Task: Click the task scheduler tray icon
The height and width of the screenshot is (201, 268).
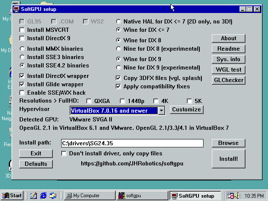Action: [x=230, y=196]
